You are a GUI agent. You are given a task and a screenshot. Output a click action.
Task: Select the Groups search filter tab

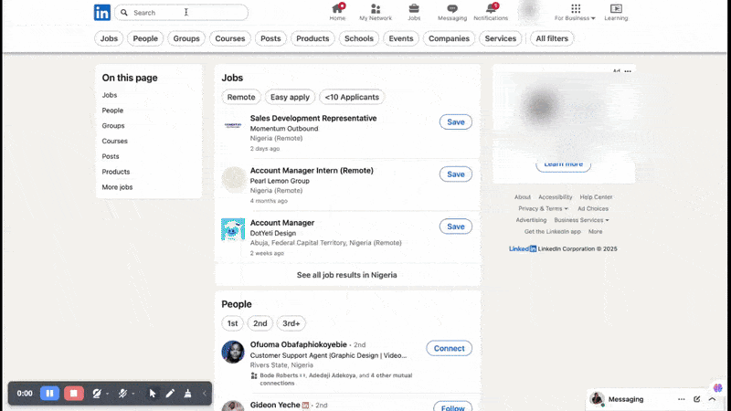click(x=186, y=38)
